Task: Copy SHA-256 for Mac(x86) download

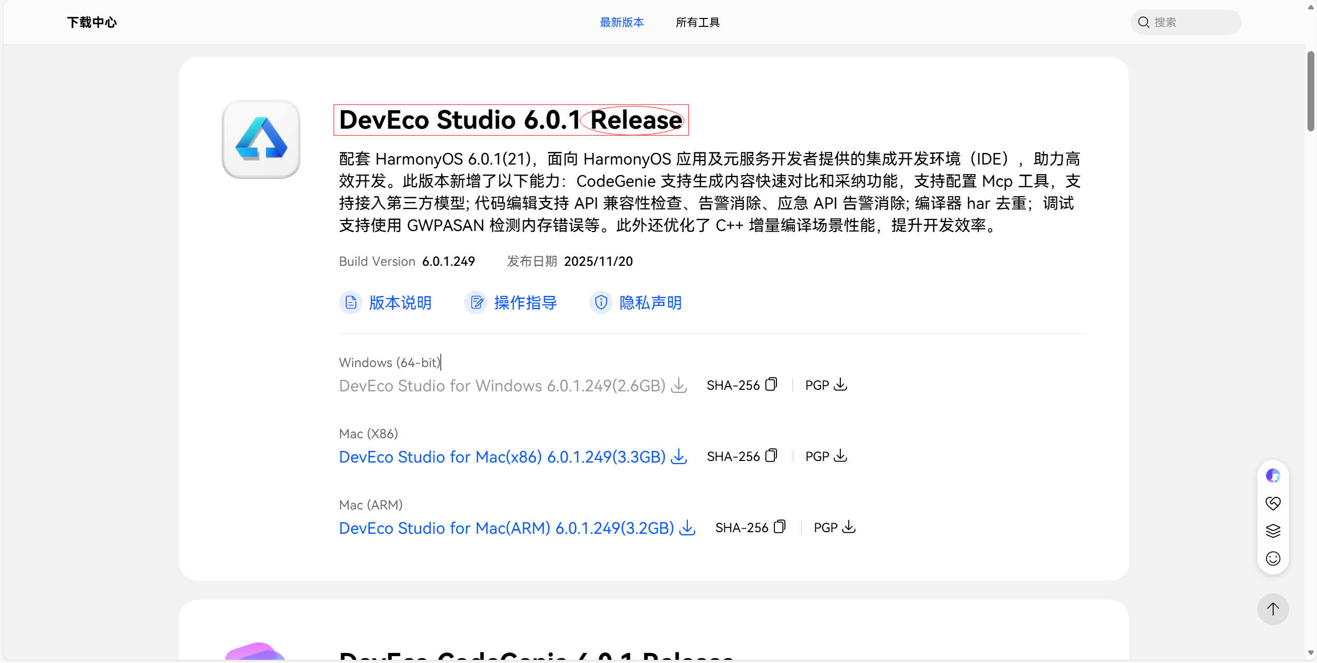Action: click(771, 456)
